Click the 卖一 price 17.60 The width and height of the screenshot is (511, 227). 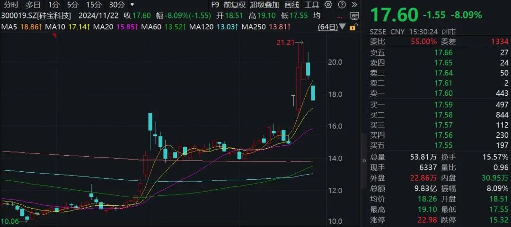coord(444,93)
